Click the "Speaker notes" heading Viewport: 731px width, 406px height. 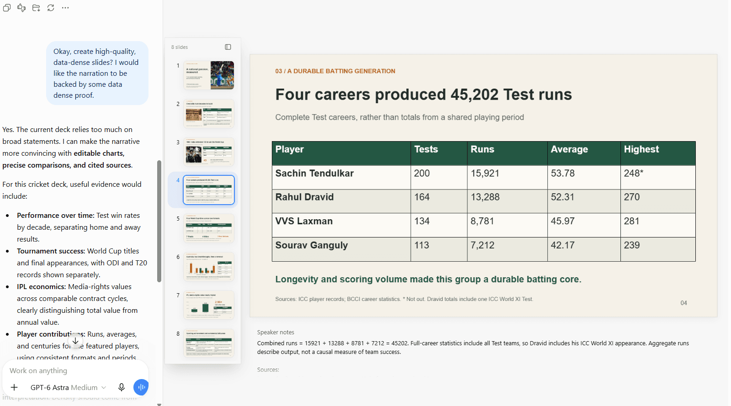click(x=275, y=332)
